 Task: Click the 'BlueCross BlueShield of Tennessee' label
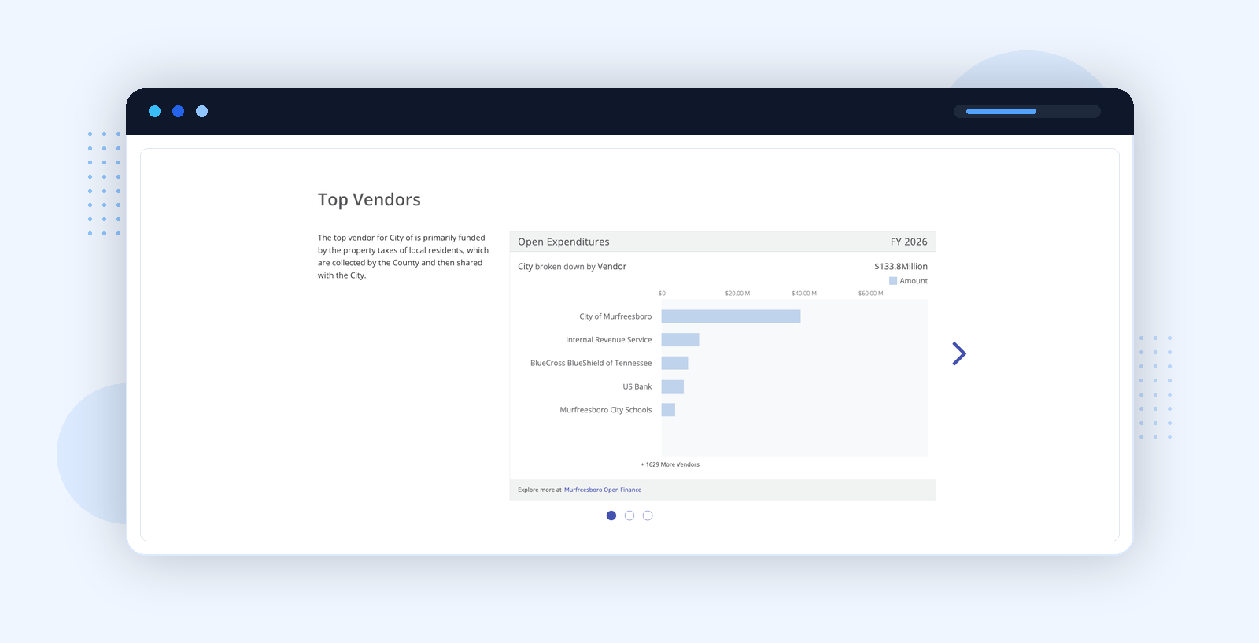pos(591,363)
